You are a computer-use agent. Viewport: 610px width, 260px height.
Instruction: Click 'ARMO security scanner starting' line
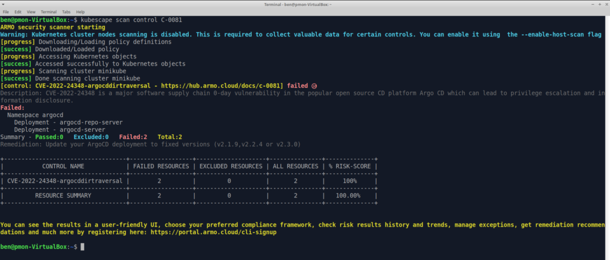[x=53, y=27]
